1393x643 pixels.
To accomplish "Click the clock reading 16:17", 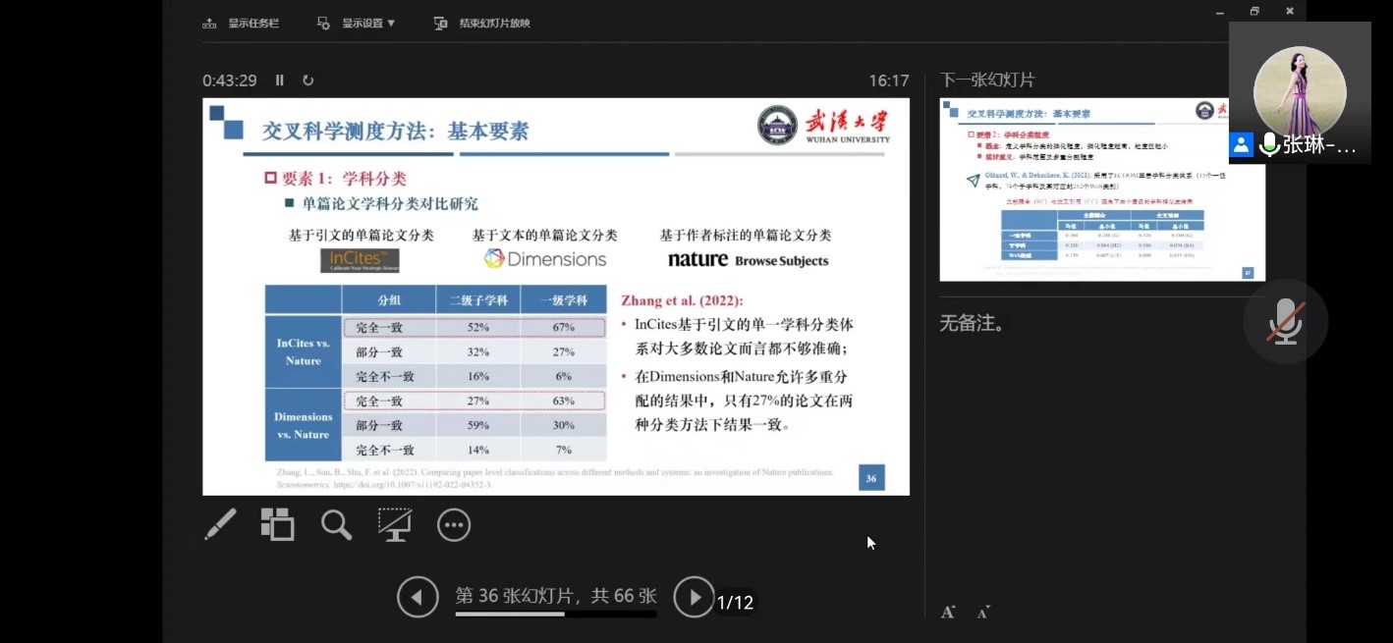I will point(889,80).
